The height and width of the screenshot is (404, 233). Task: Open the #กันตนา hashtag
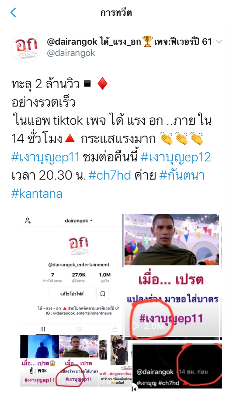pos(182,175)
